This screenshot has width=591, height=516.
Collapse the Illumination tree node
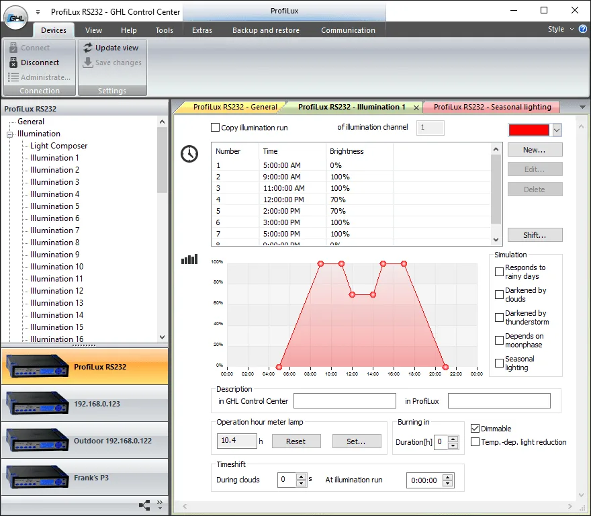click(9, 134)
